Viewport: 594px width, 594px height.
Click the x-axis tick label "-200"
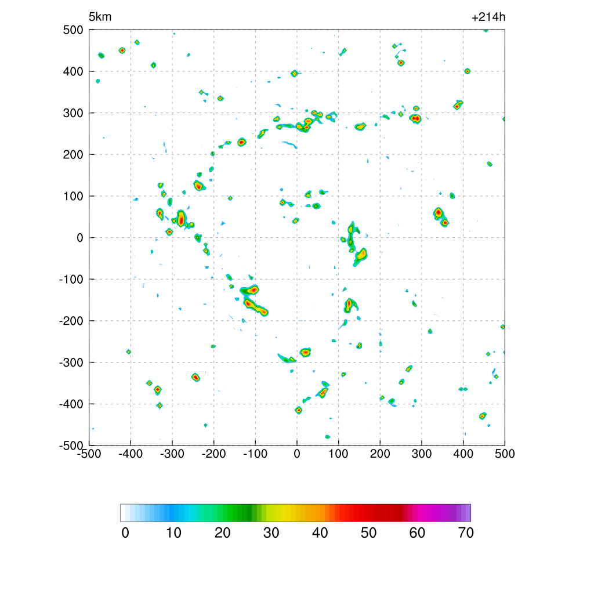213,454
